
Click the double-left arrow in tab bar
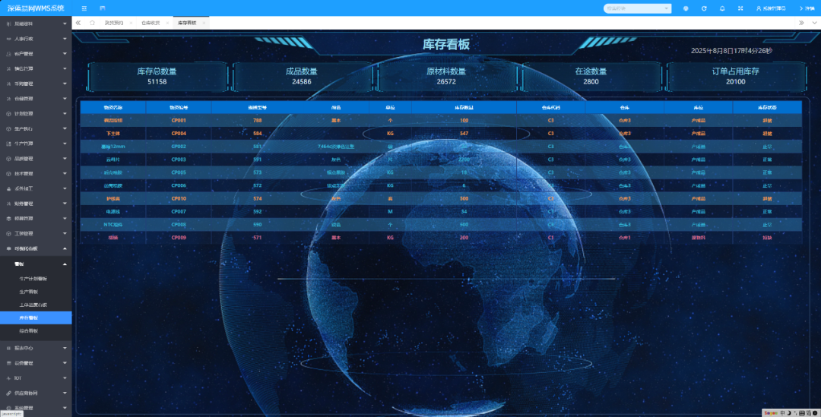pyautogui.click(x=78, y=23)
